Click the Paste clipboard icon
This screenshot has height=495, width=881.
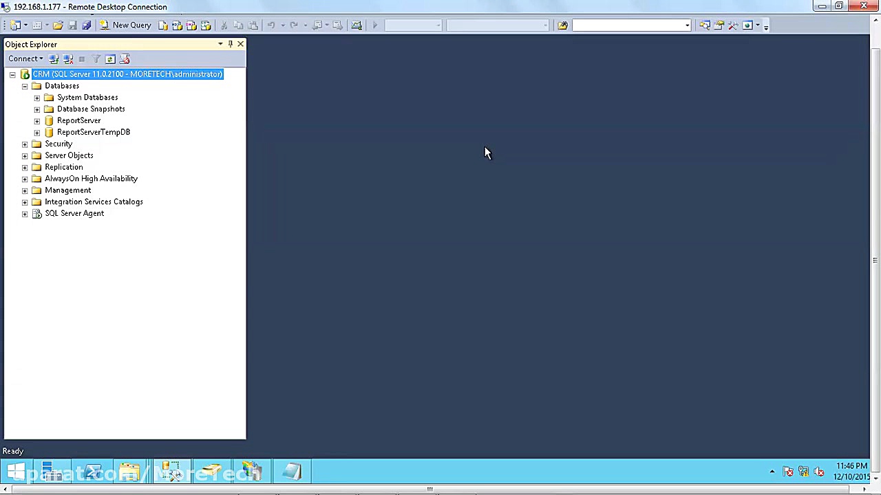pyautogui.click(x=253, y=25)
